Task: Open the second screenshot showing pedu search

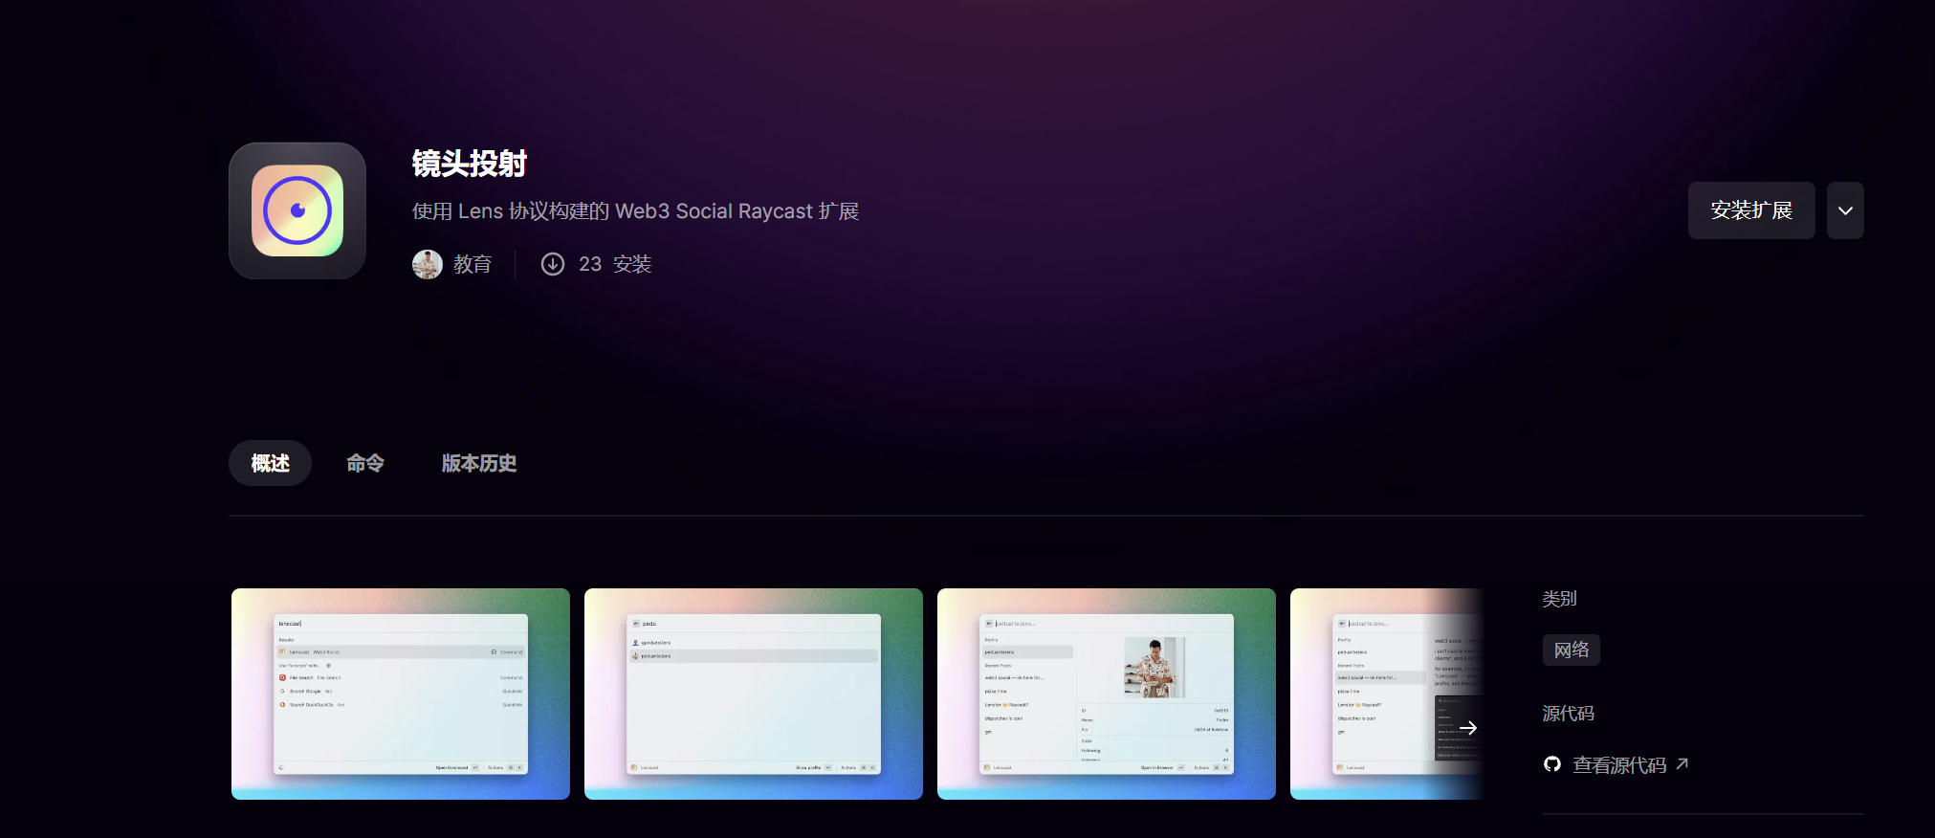Action: tap(754, 694)
